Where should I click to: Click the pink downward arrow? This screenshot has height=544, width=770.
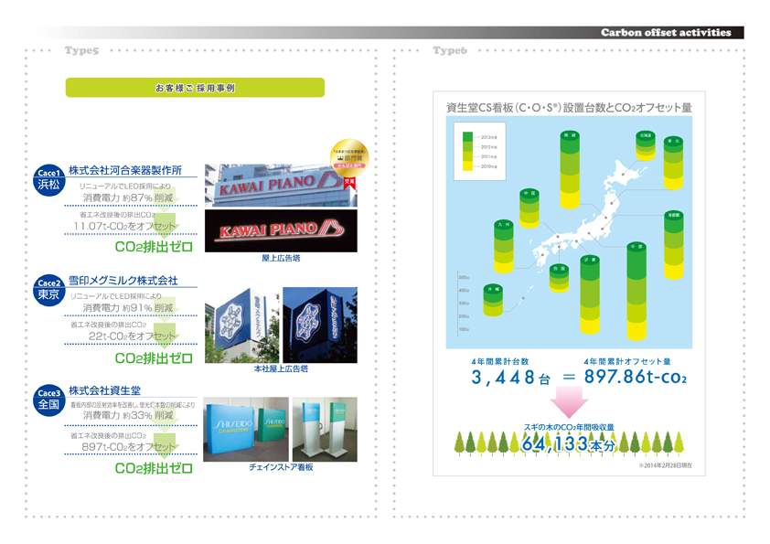tap(569, 401)
